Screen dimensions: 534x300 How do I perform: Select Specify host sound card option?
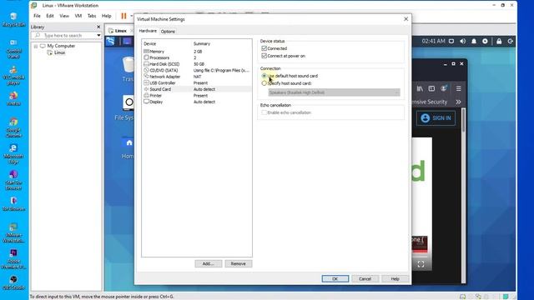point(264,83)
